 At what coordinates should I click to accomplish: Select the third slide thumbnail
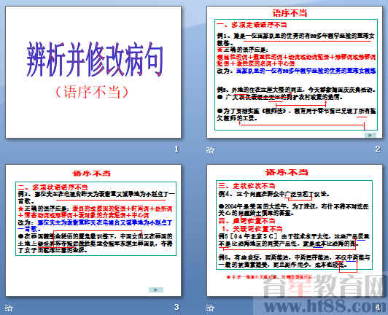tap(93, 230)
